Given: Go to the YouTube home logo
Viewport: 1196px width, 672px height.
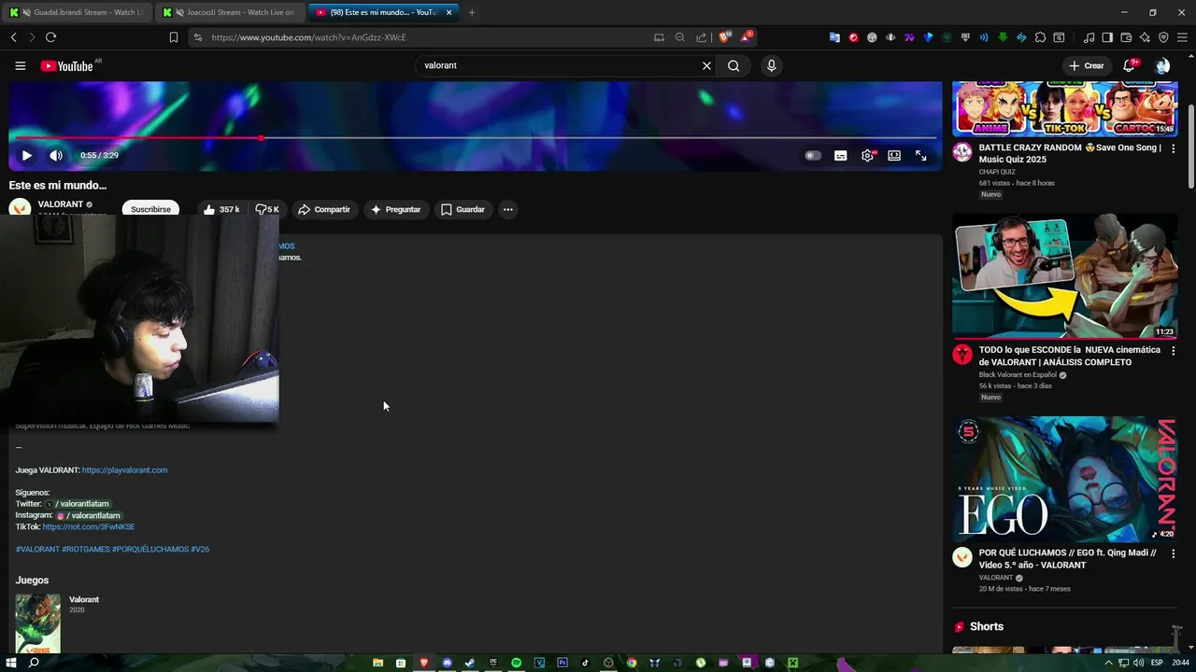Looking at the screenshot, I should click(66, 65).
